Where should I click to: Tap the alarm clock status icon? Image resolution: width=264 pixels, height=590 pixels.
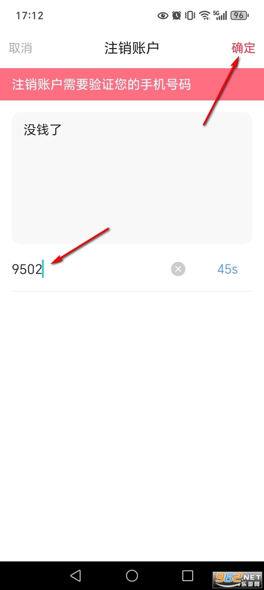pos(177,15)
